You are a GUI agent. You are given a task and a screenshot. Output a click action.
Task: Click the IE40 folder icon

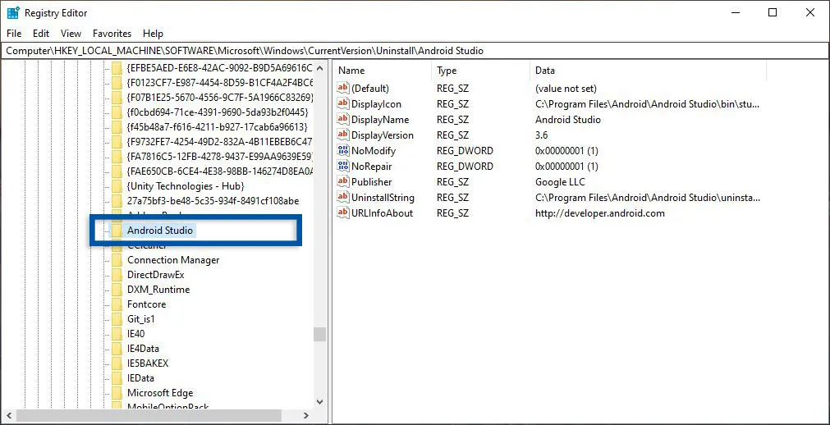[x=117, y=334]
